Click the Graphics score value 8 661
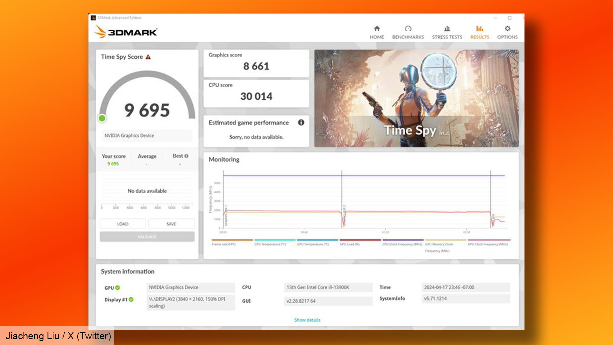Viewport: 613px width, 345px height. pos(256,66)
